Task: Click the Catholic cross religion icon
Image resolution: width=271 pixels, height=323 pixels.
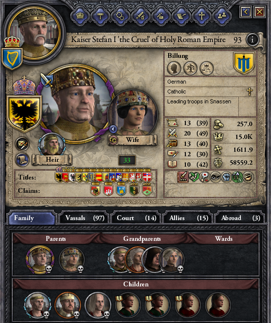Action: click(x=250, y=92)
